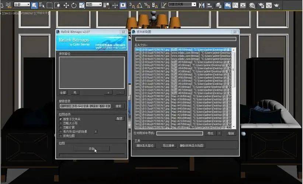This screenshot has height=184, width=303.
Task: Click 配置 button in bitmap options
Action: tap(120, 118)
